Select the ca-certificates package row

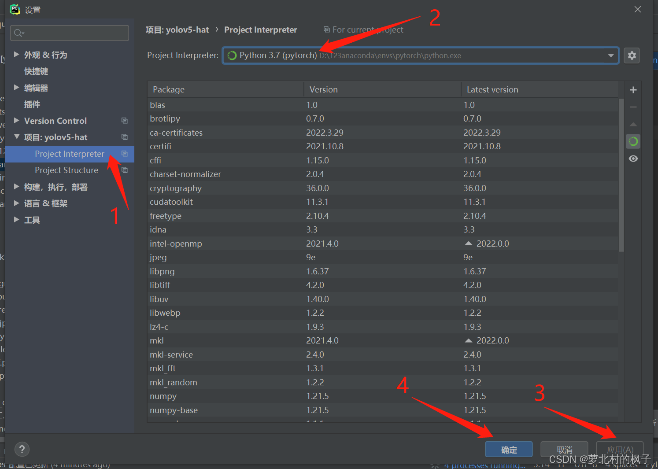click(383, 133)
